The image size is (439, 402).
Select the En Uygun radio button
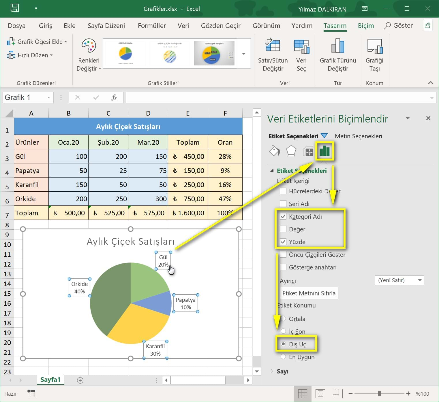pos(283,357)
